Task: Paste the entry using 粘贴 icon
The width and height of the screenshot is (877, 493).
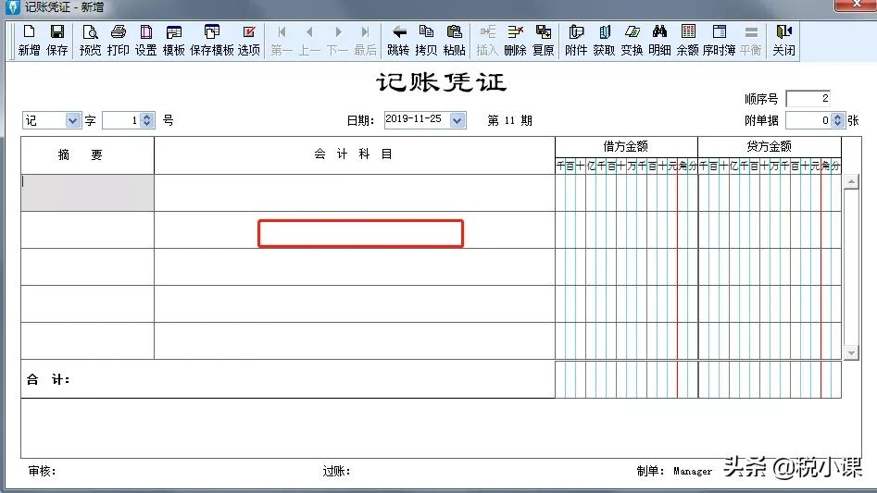Action: tap(454, 40)
